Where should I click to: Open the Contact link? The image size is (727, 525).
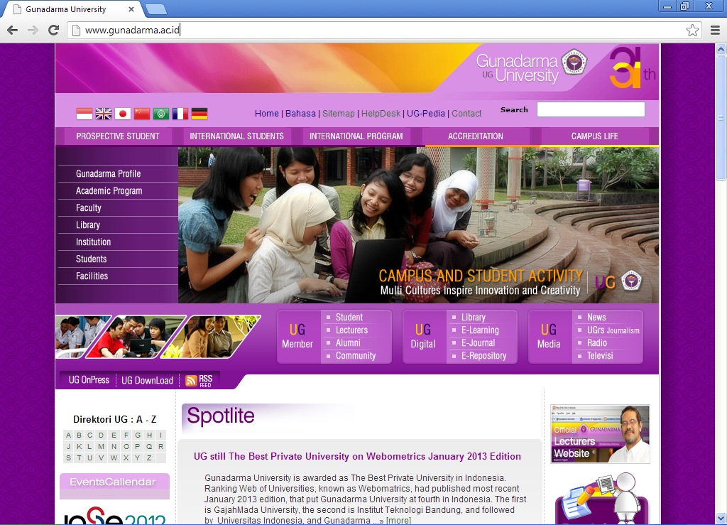[x=466, y=114]
